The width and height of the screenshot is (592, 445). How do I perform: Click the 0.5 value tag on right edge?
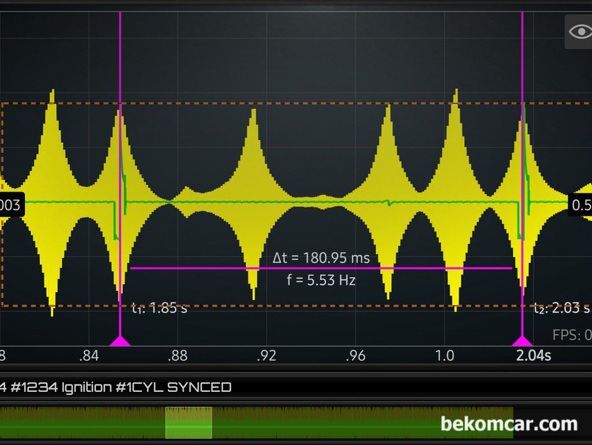[x=581, y=205]
